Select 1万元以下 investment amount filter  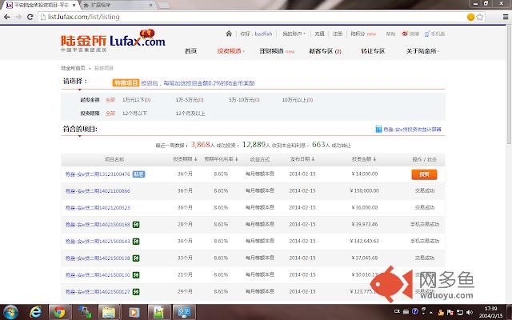point(134,100)
